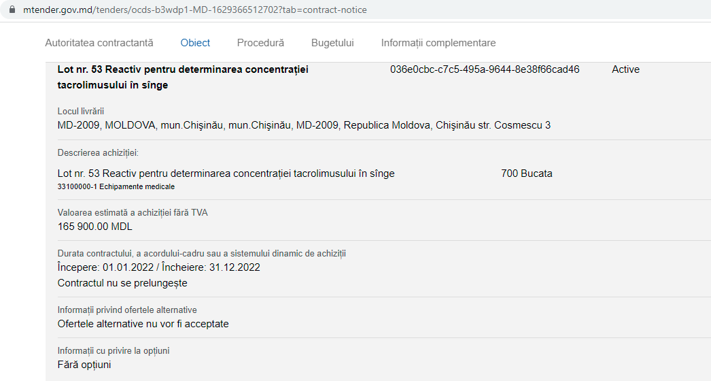Click the Active status label

pos(625,69)
